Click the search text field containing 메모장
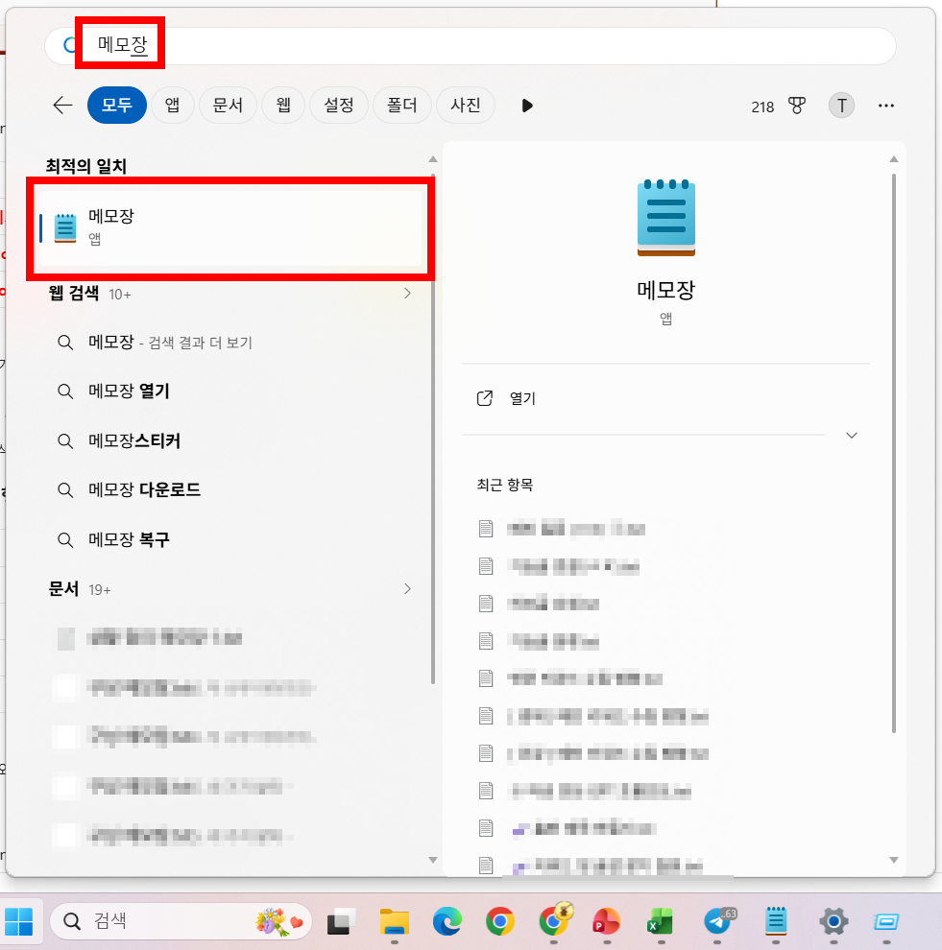This screenshot has width=942, height=950. click(471, 45)
